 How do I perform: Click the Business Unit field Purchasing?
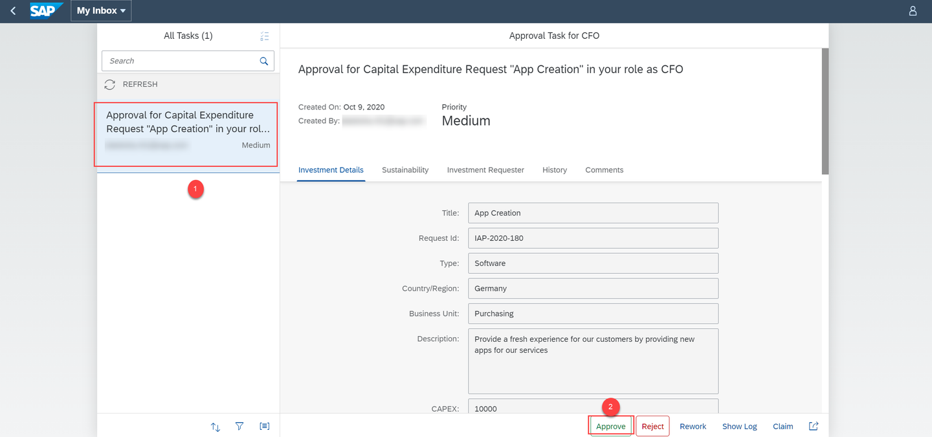point(593,314)
